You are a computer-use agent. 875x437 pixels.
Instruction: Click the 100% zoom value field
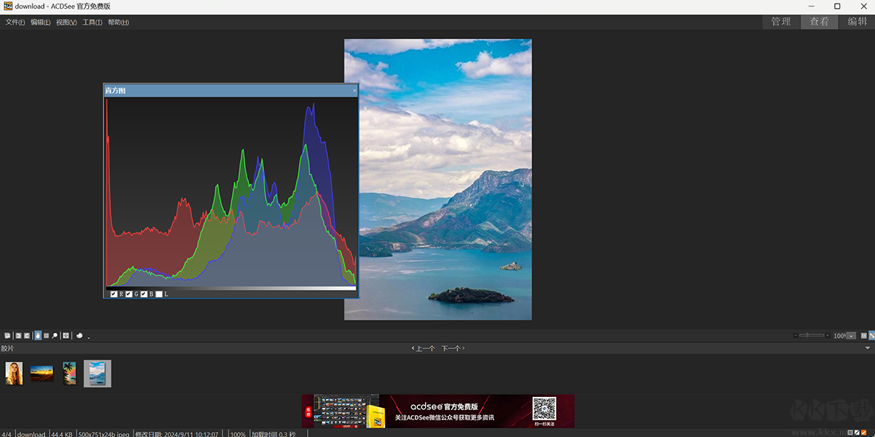pos(839,336)
